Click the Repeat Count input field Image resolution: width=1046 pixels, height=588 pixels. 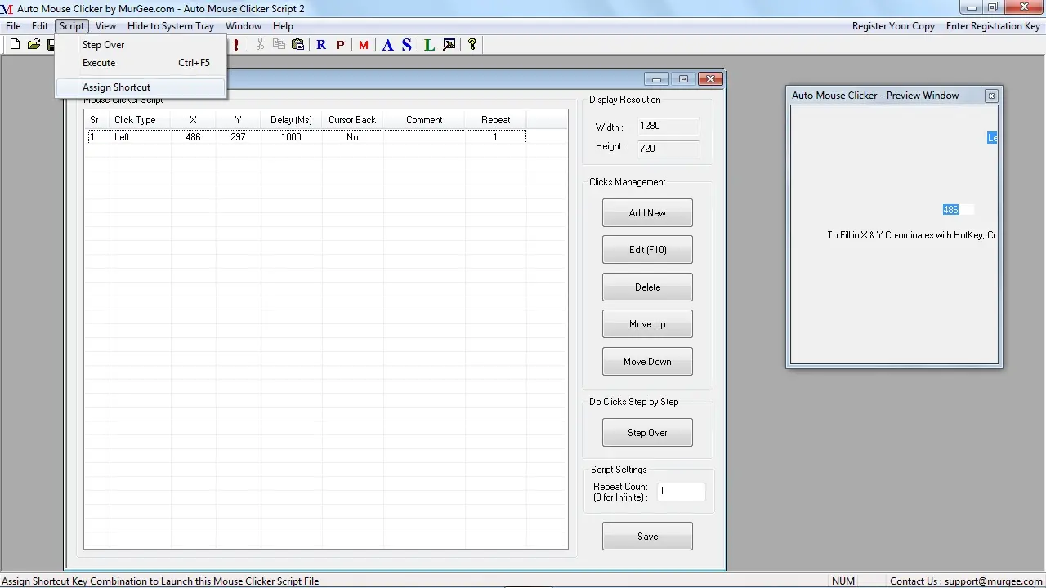pyautogui.click(x=681, y=492)
